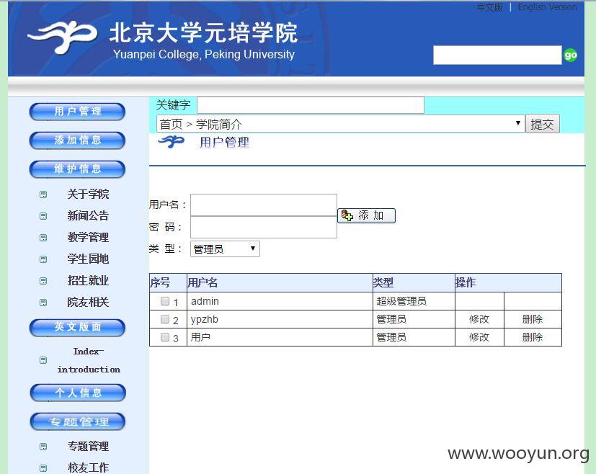Open the 首页 > 学院简介 category dropdown
The height and width of the screenshot is (474, 596).
pyautogui.click(x=341, y=124)
